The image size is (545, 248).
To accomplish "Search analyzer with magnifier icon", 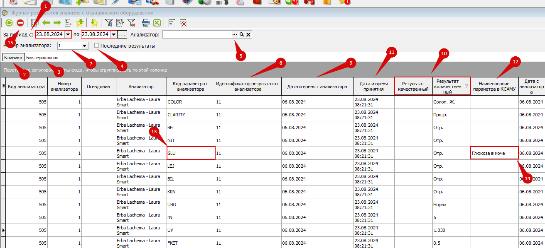I will click(x=241, y=34).
